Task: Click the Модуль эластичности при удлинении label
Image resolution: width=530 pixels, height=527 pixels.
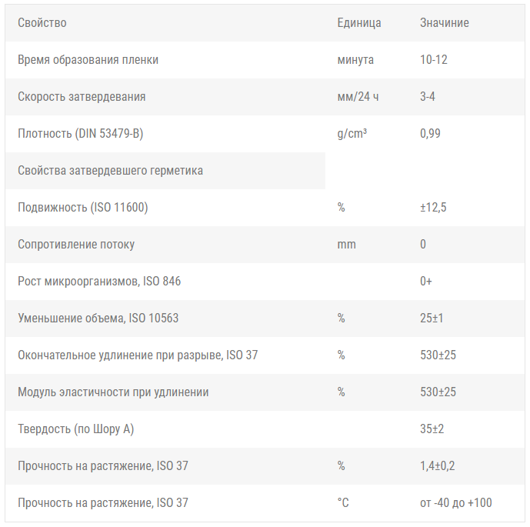Action: tap(113, 392)
